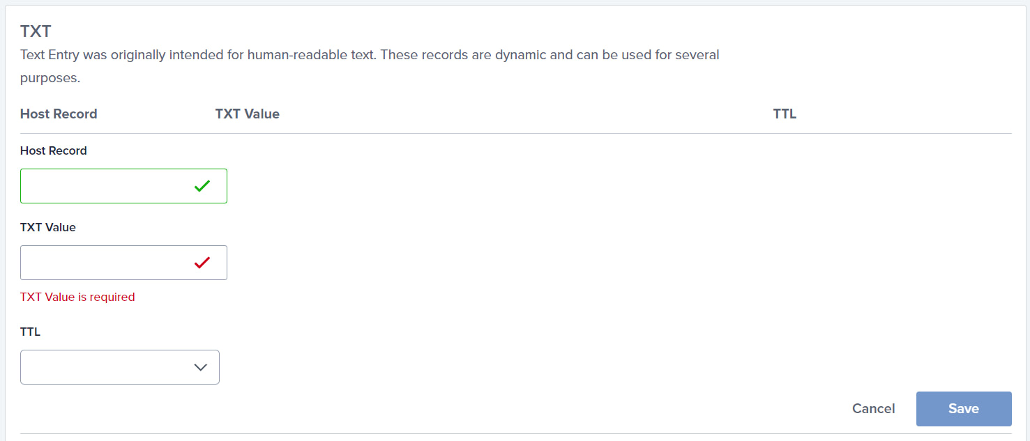This screenshot has height=441, width=1030.
Task: Cancel the TXT record creation
Action: click(873, 408)
